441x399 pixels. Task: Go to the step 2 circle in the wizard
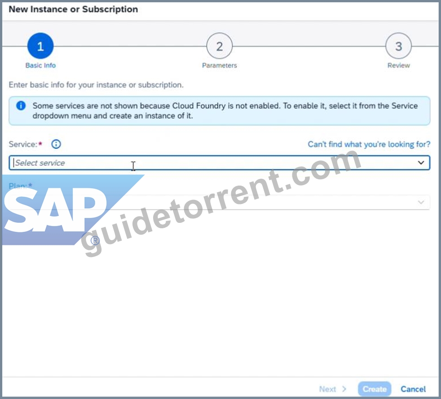pos(219,46)
